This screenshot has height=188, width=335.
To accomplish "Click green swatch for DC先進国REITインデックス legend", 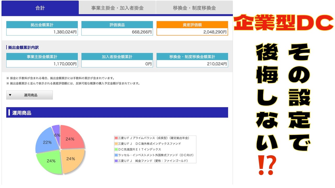I will click(x=116, y=149).
